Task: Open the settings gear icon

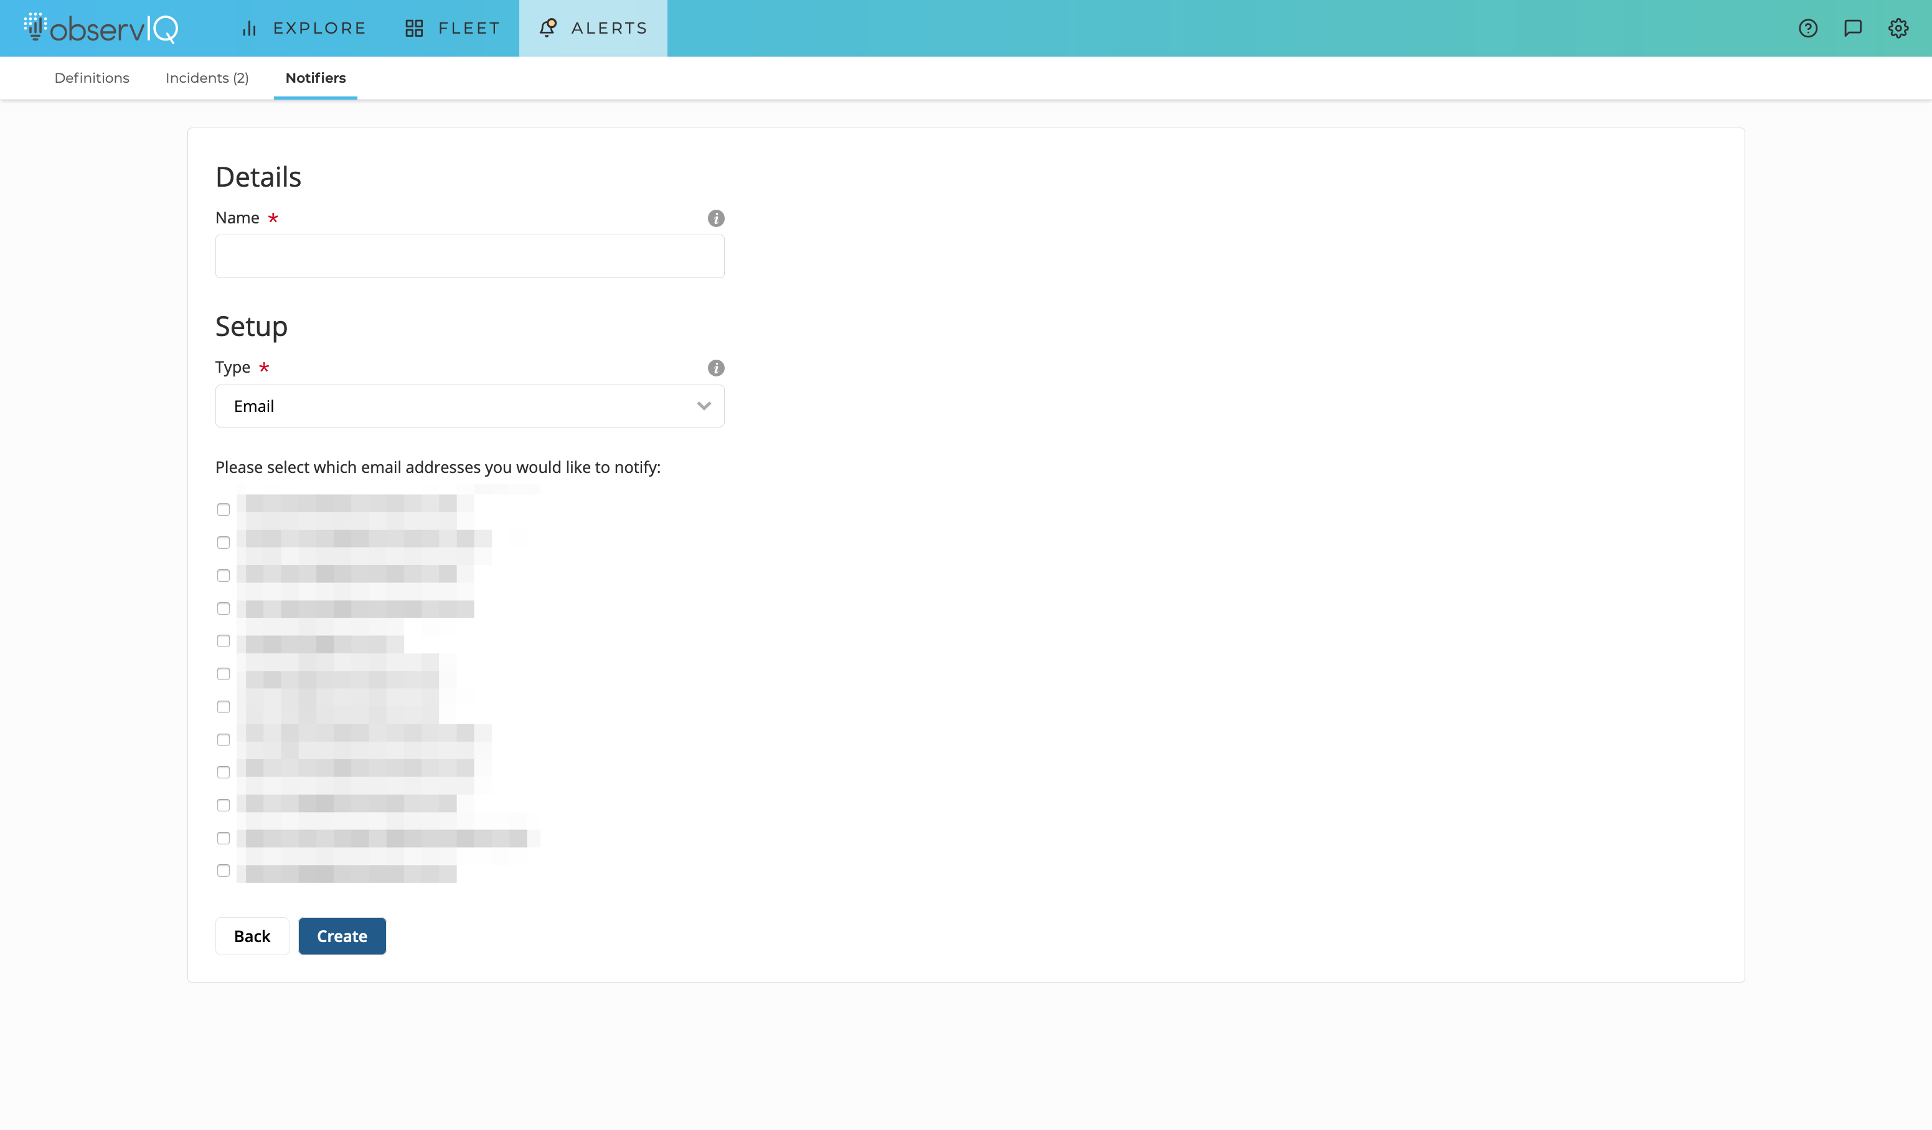Action: [x=1898, y=29]
